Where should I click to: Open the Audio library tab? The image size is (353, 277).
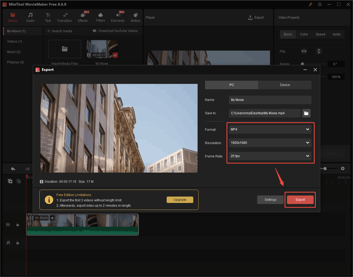pos(30,18)
